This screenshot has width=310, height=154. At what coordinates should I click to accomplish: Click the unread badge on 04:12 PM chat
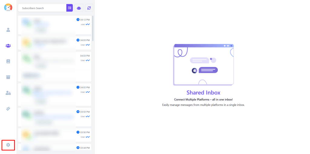[x=78, y=20]
